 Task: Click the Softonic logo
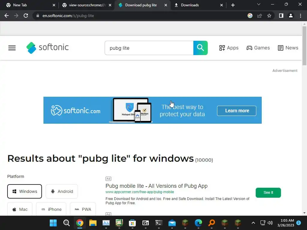pyautogui.click(x=48, y=48)
